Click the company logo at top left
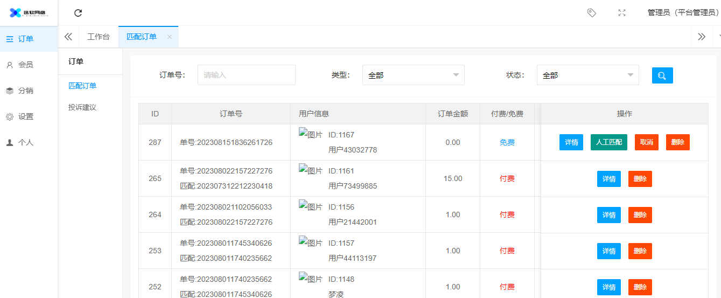This screenshot has width=721, height=298. tap(29, 13)
